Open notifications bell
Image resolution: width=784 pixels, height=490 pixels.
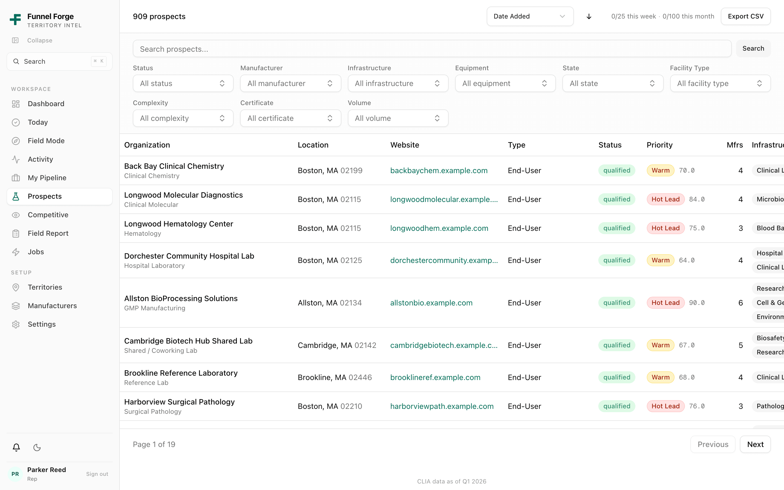[16, 447]
